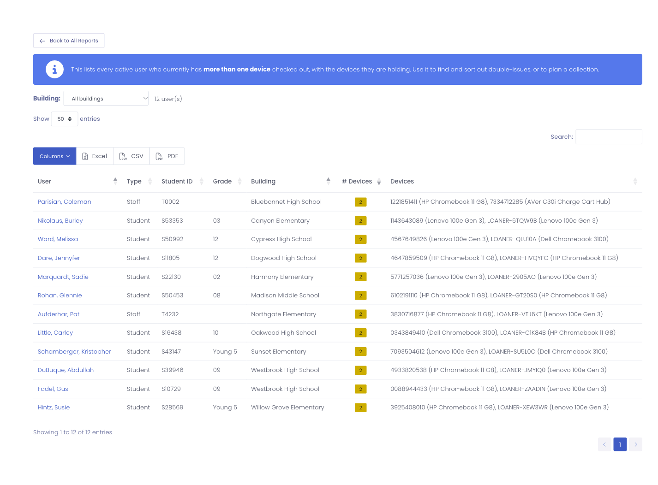Click the Willow Grove Elementary cell
658x485 pixels.
[287, 408]
